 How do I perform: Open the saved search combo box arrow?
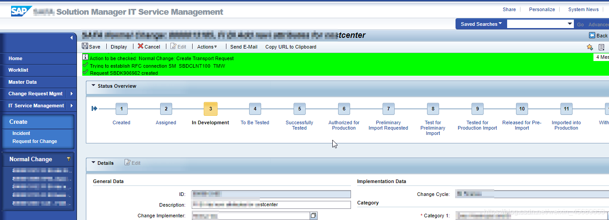coord(570,24)
